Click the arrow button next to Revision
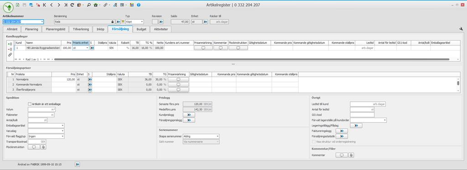467x170 pixels. (161, 22)
